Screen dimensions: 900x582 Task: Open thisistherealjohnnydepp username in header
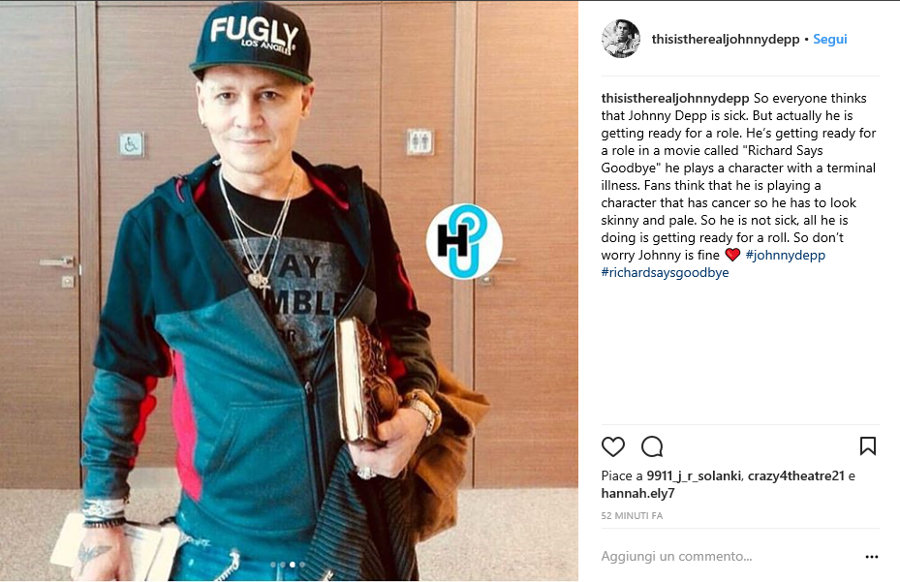[726, 39]
